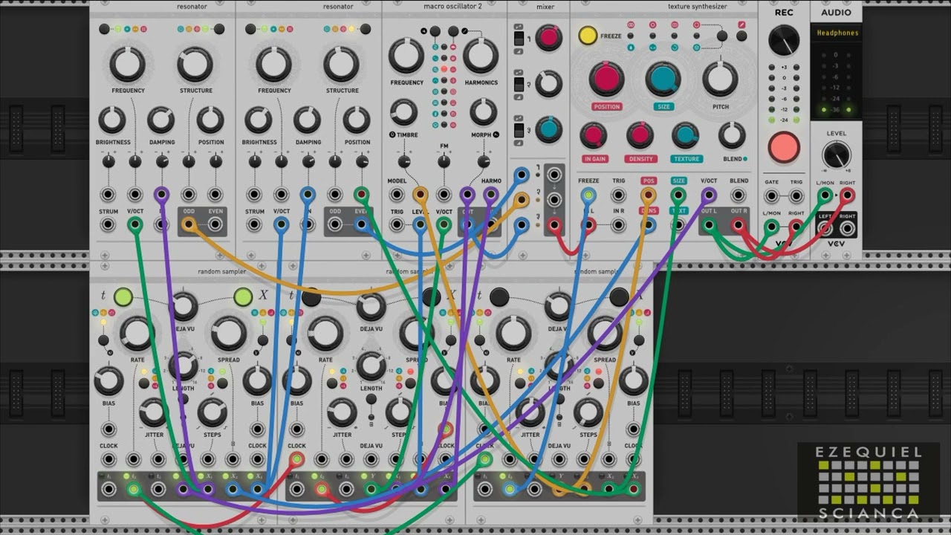Click the texture synthesizer FREEZE input jack
Screen dimensions: 951x535
[588, 195]
